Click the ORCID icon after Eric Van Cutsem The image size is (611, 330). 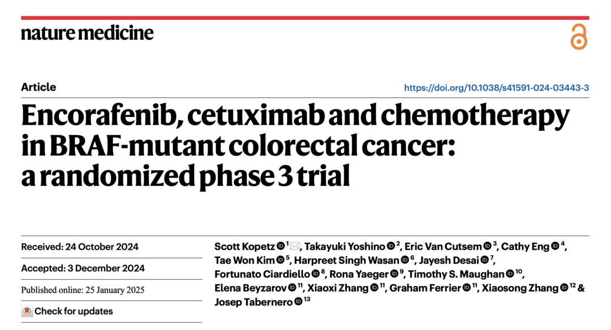click(x=487, y=246)
